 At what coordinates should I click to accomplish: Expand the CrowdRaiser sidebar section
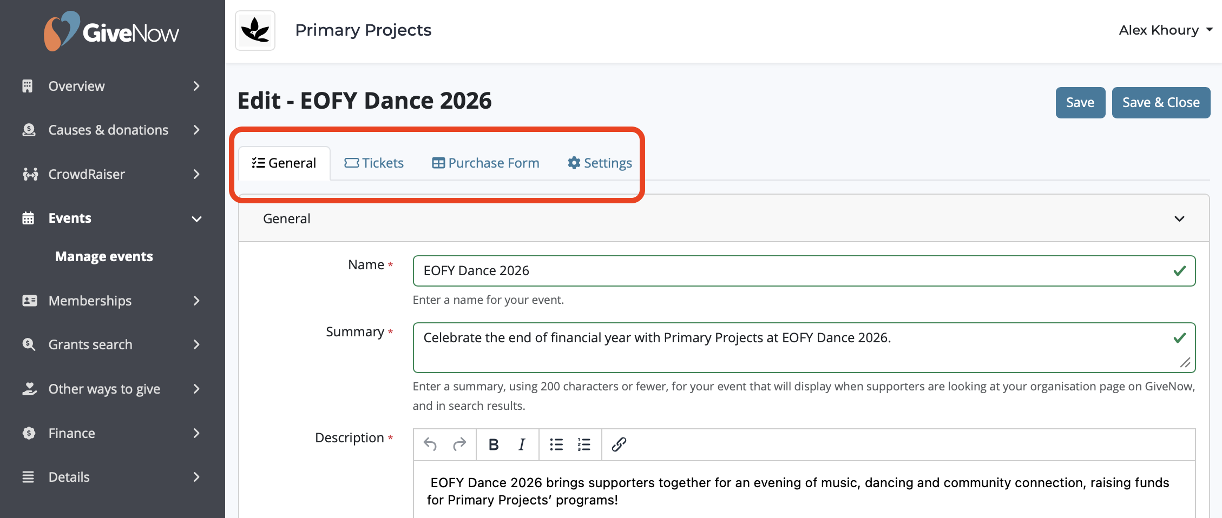(x=112, y=174)
